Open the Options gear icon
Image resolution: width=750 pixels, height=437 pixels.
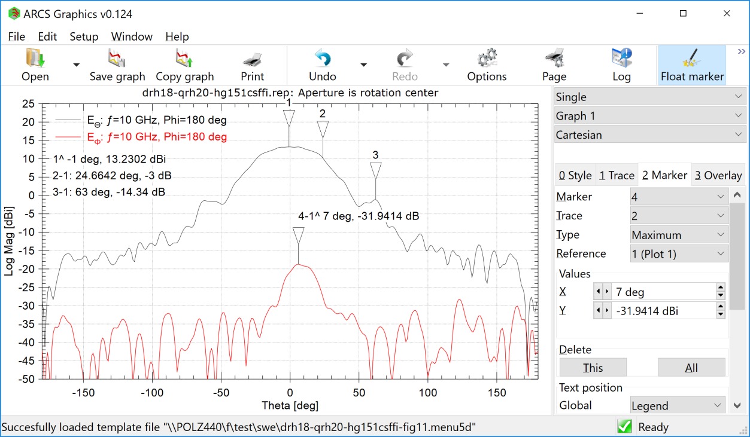(x=487, y=59)
